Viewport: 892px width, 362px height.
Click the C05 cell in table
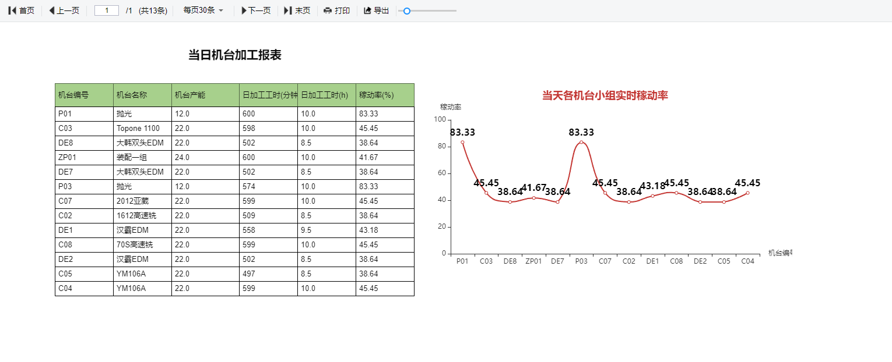(85, 274)
